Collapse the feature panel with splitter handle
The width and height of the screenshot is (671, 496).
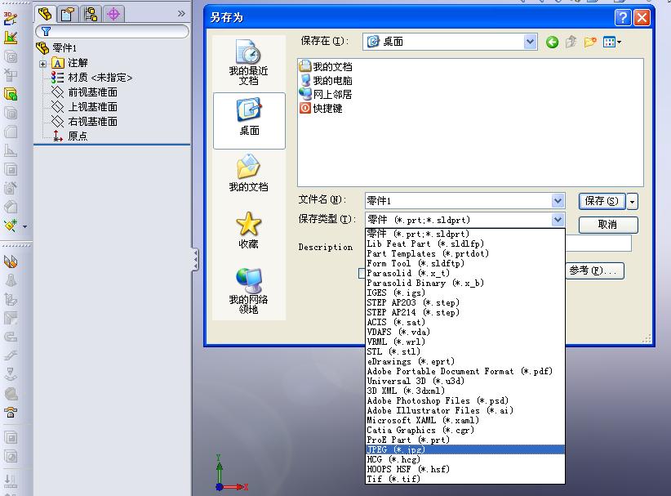point(196,260)
